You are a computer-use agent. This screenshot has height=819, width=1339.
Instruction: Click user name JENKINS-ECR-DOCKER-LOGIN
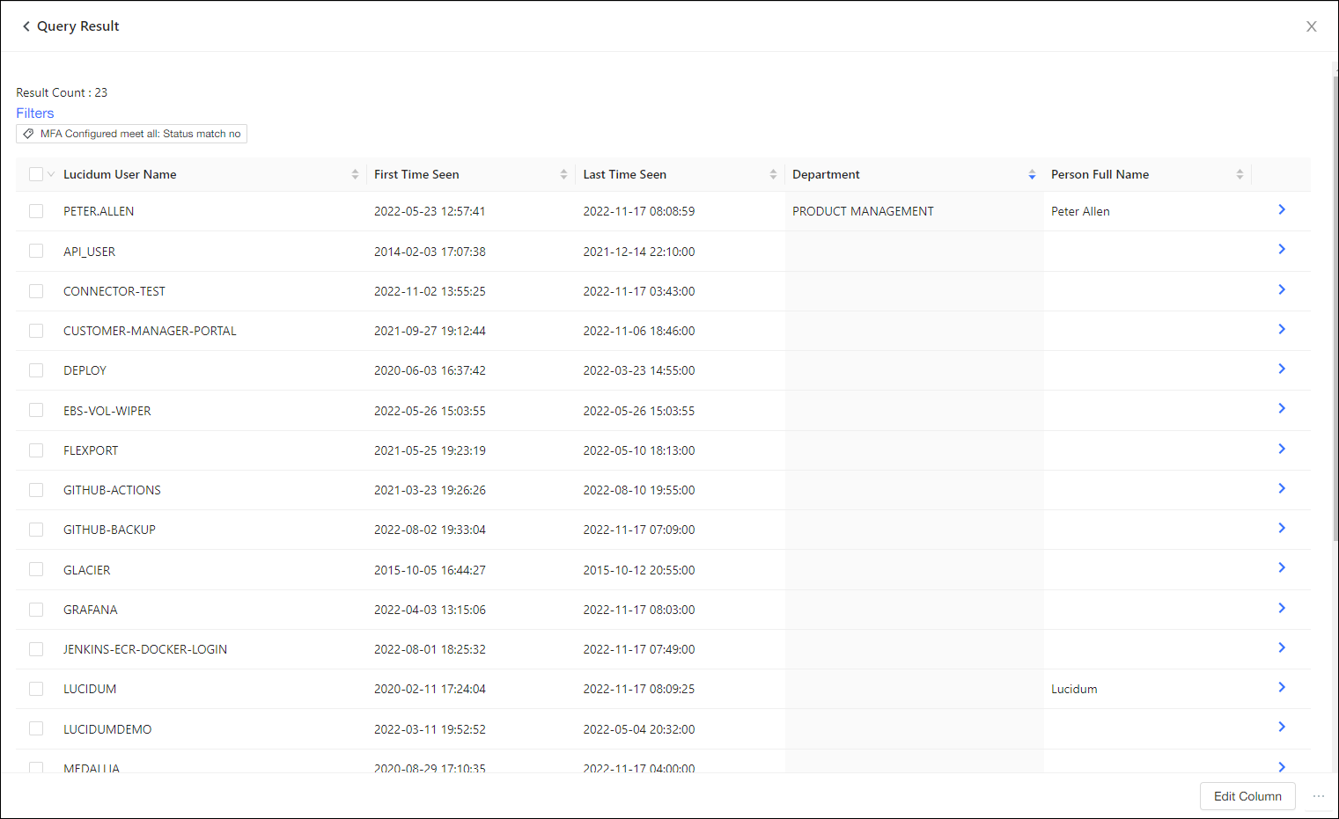145,649
